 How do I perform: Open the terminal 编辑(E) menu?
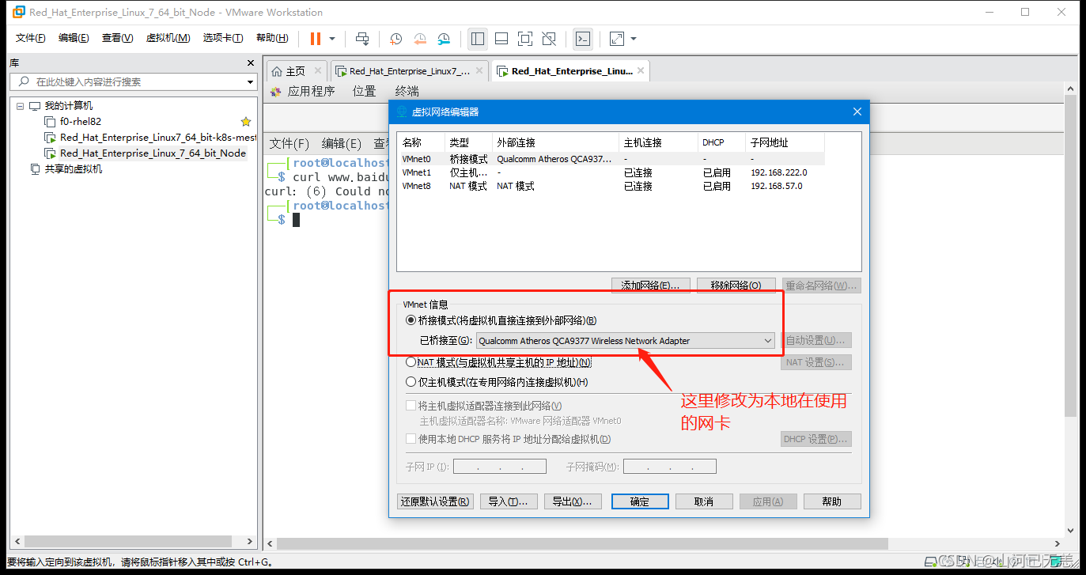pyautogui.click(x=341, y=144)
